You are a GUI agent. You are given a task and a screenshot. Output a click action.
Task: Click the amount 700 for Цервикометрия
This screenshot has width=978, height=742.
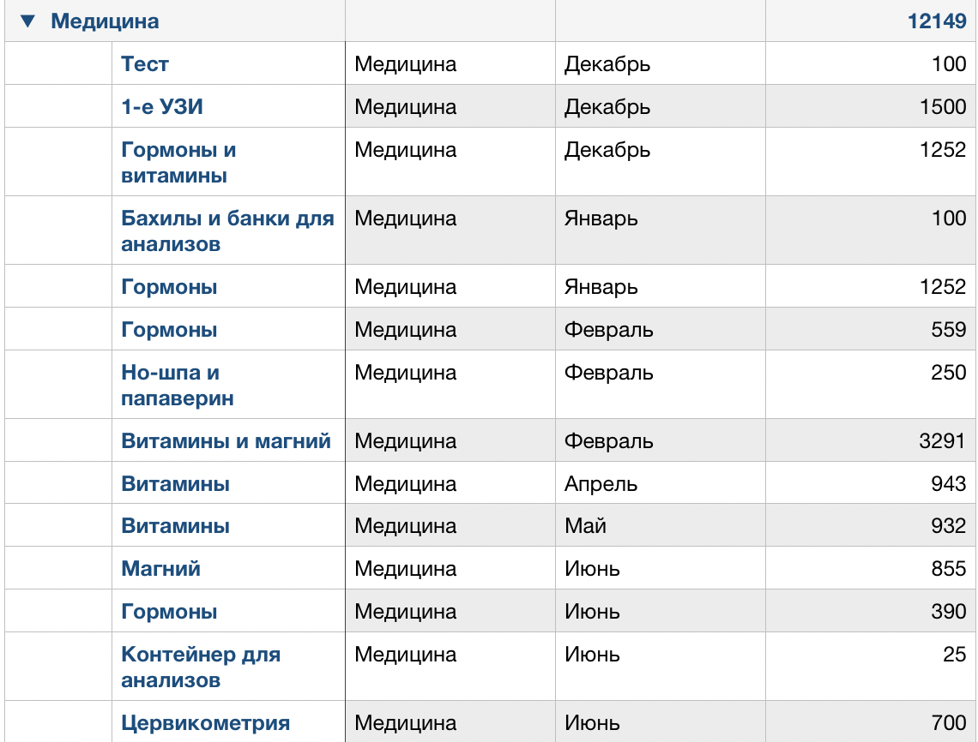click(x=948, y=721)
